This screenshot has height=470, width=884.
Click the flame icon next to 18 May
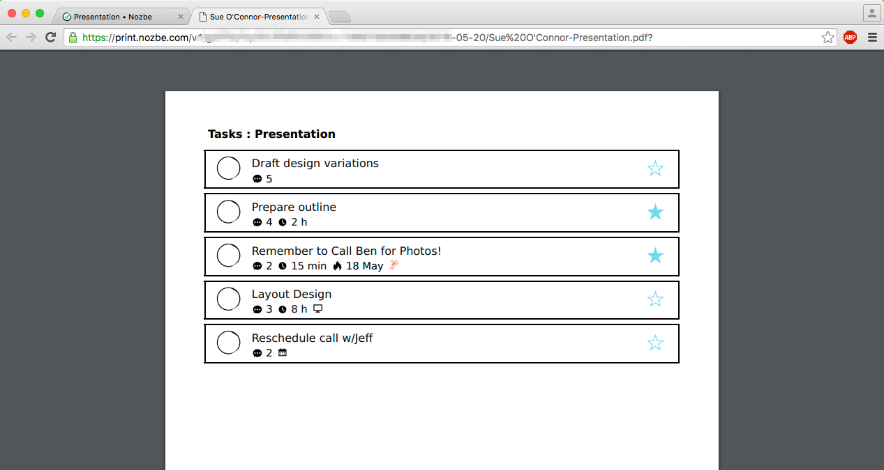338,266
